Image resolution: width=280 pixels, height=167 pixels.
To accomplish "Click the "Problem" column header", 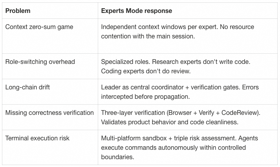I will click(17, 11).
